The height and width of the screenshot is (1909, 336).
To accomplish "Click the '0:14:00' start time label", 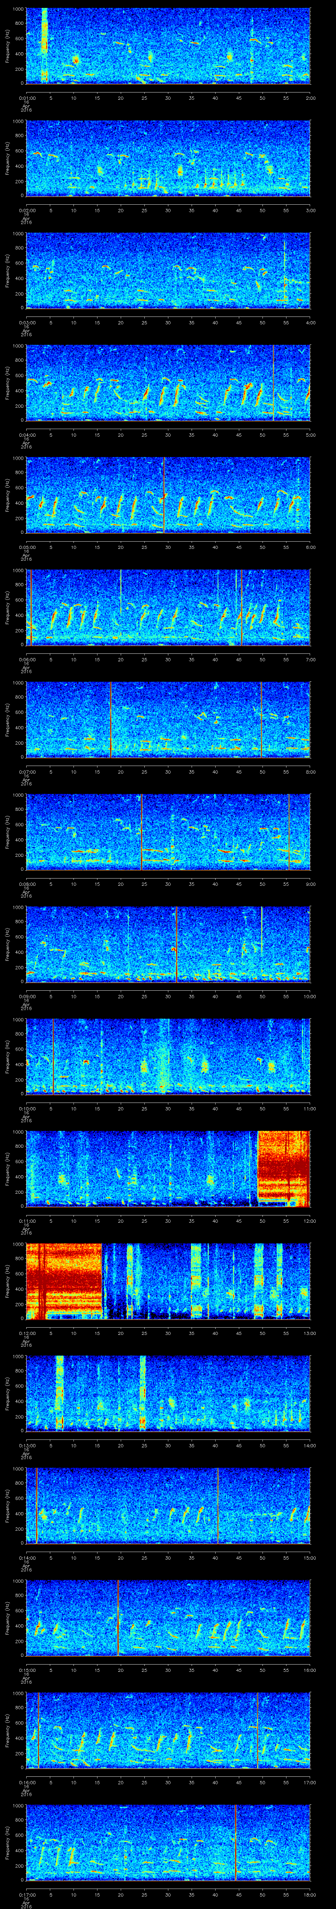I will [x=27, y=1558].
